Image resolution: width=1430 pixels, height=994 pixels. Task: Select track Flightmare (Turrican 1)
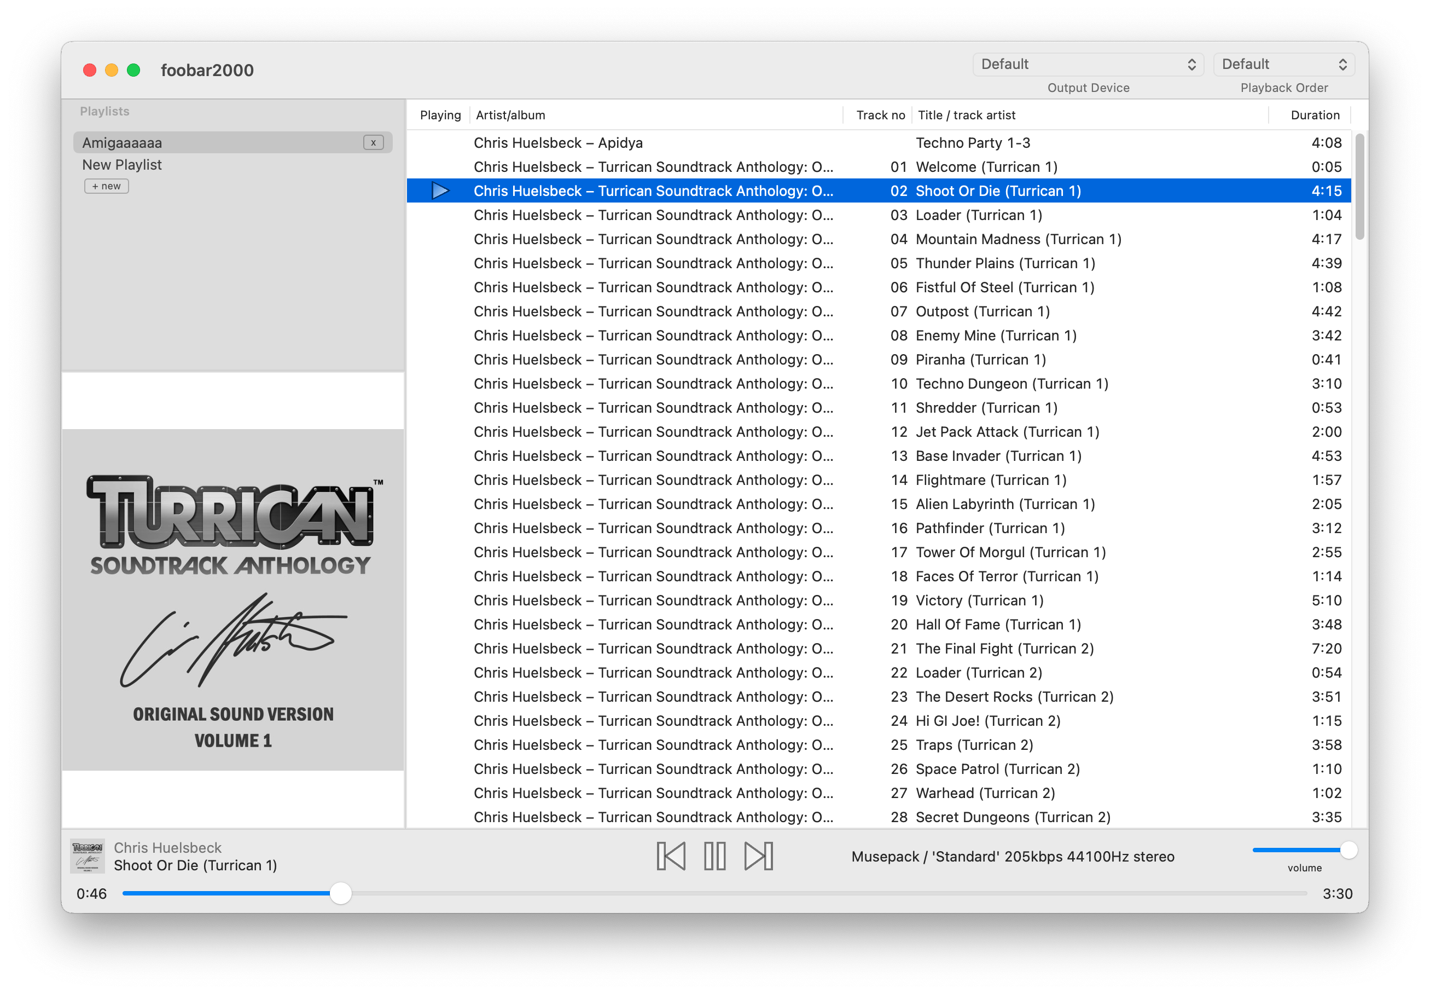(x=879, y=479)
